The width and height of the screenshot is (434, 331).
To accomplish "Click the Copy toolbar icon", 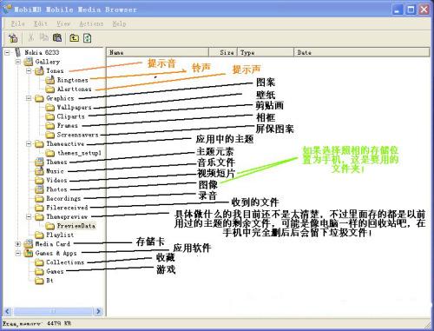I will [43, 37].
